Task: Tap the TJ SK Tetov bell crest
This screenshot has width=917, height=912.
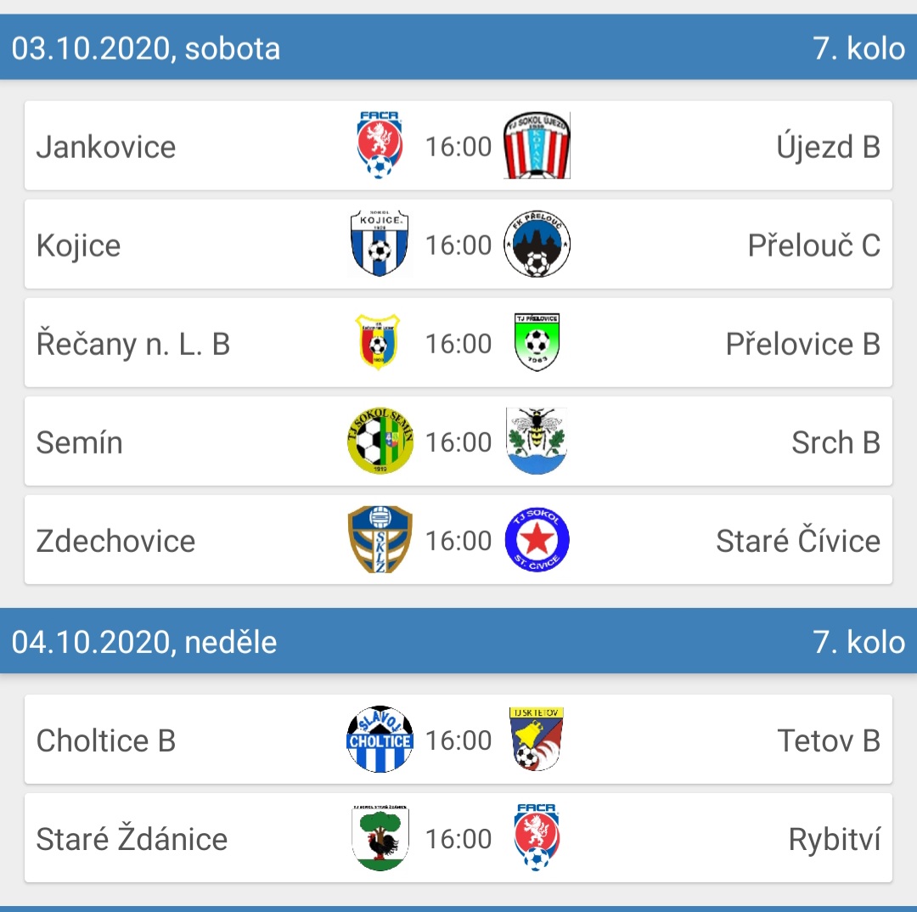Action: tap(537, 739)
